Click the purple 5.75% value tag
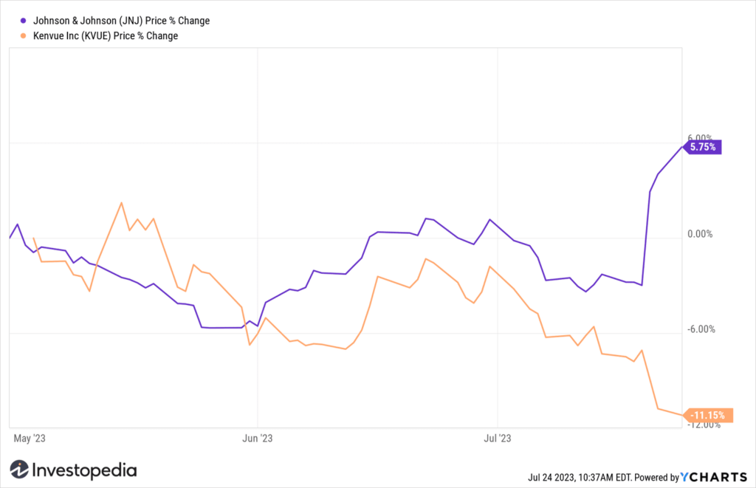756x488 pixels. pos(702,147)
